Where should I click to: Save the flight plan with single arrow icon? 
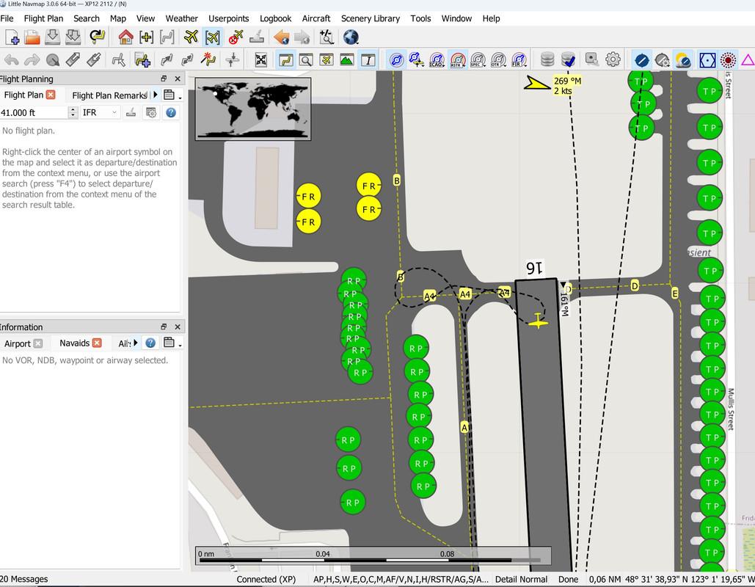(53, 37)
